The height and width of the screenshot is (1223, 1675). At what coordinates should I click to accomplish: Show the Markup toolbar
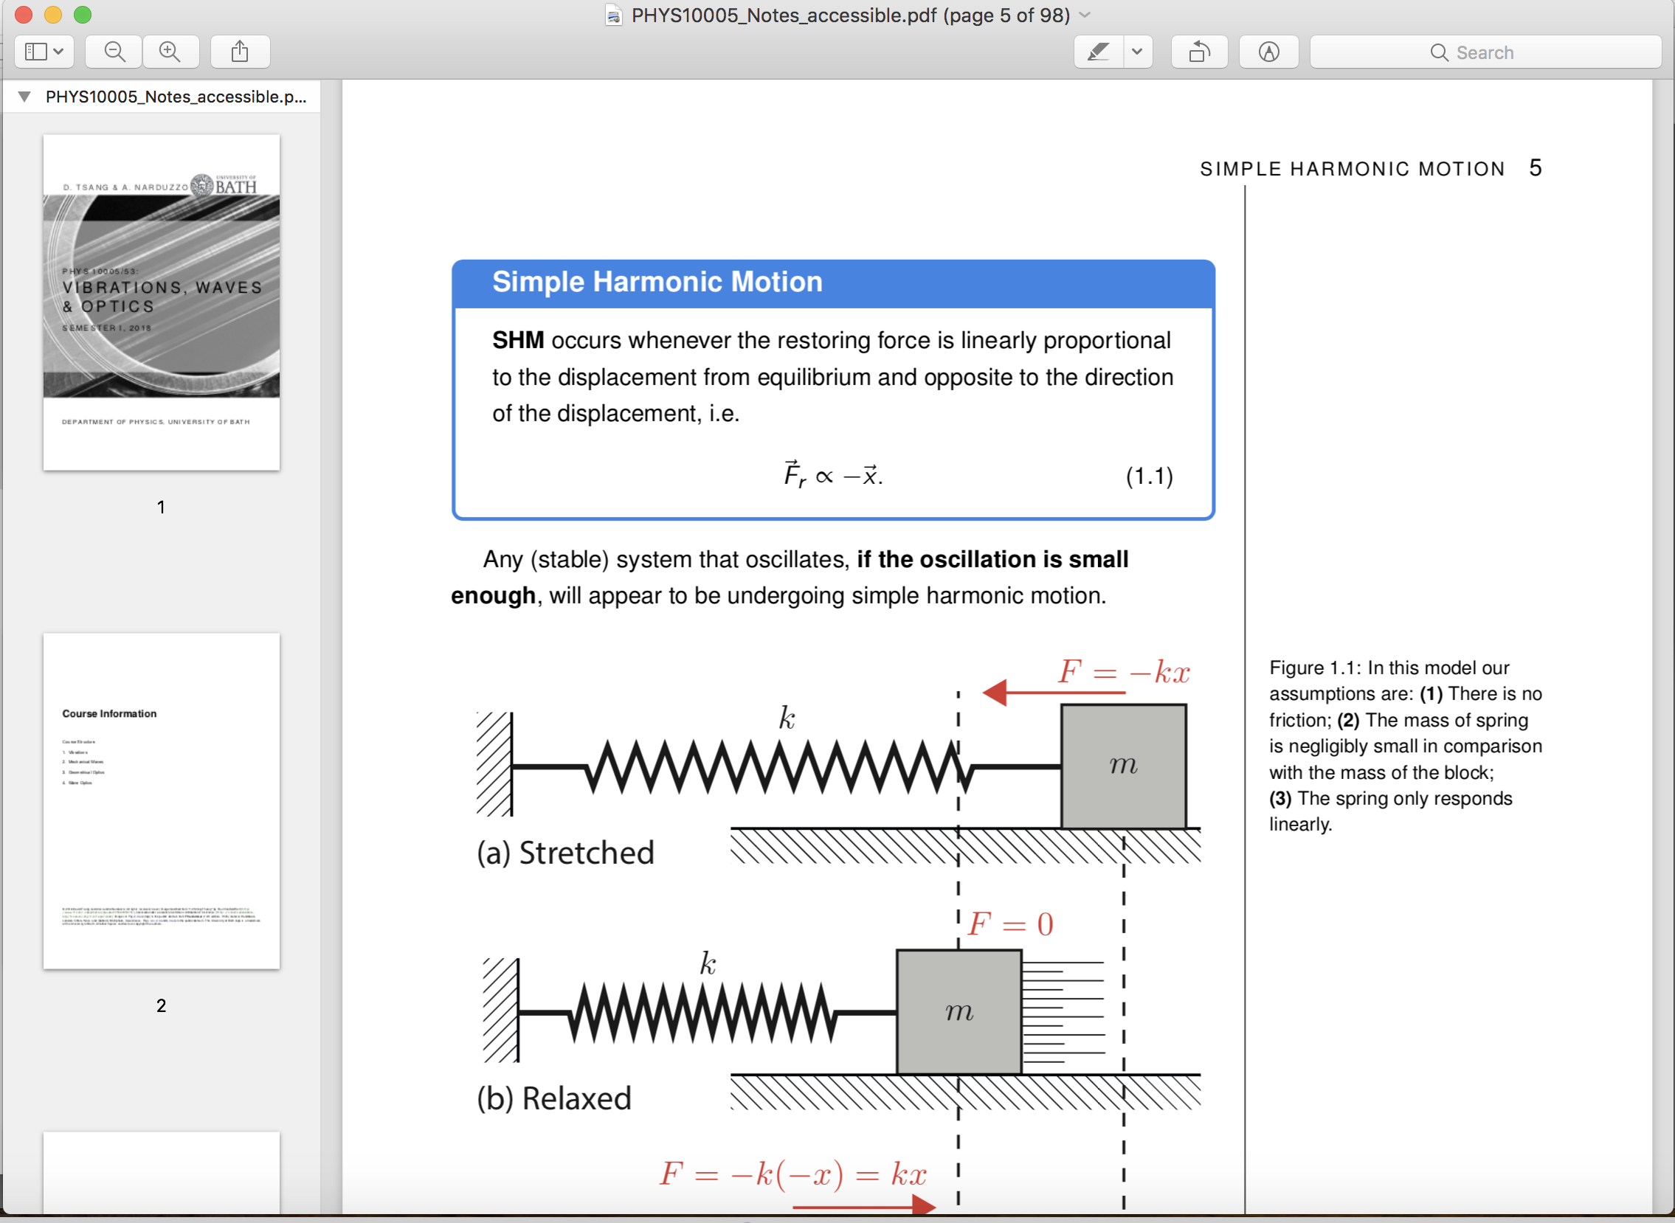(x=1268, y=52)
